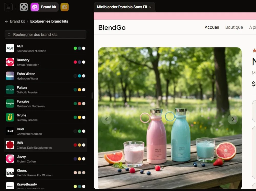256x191 pixels.
Task: Select the "Orthotic Insoles" subtitle
Action: click(27, 92)
